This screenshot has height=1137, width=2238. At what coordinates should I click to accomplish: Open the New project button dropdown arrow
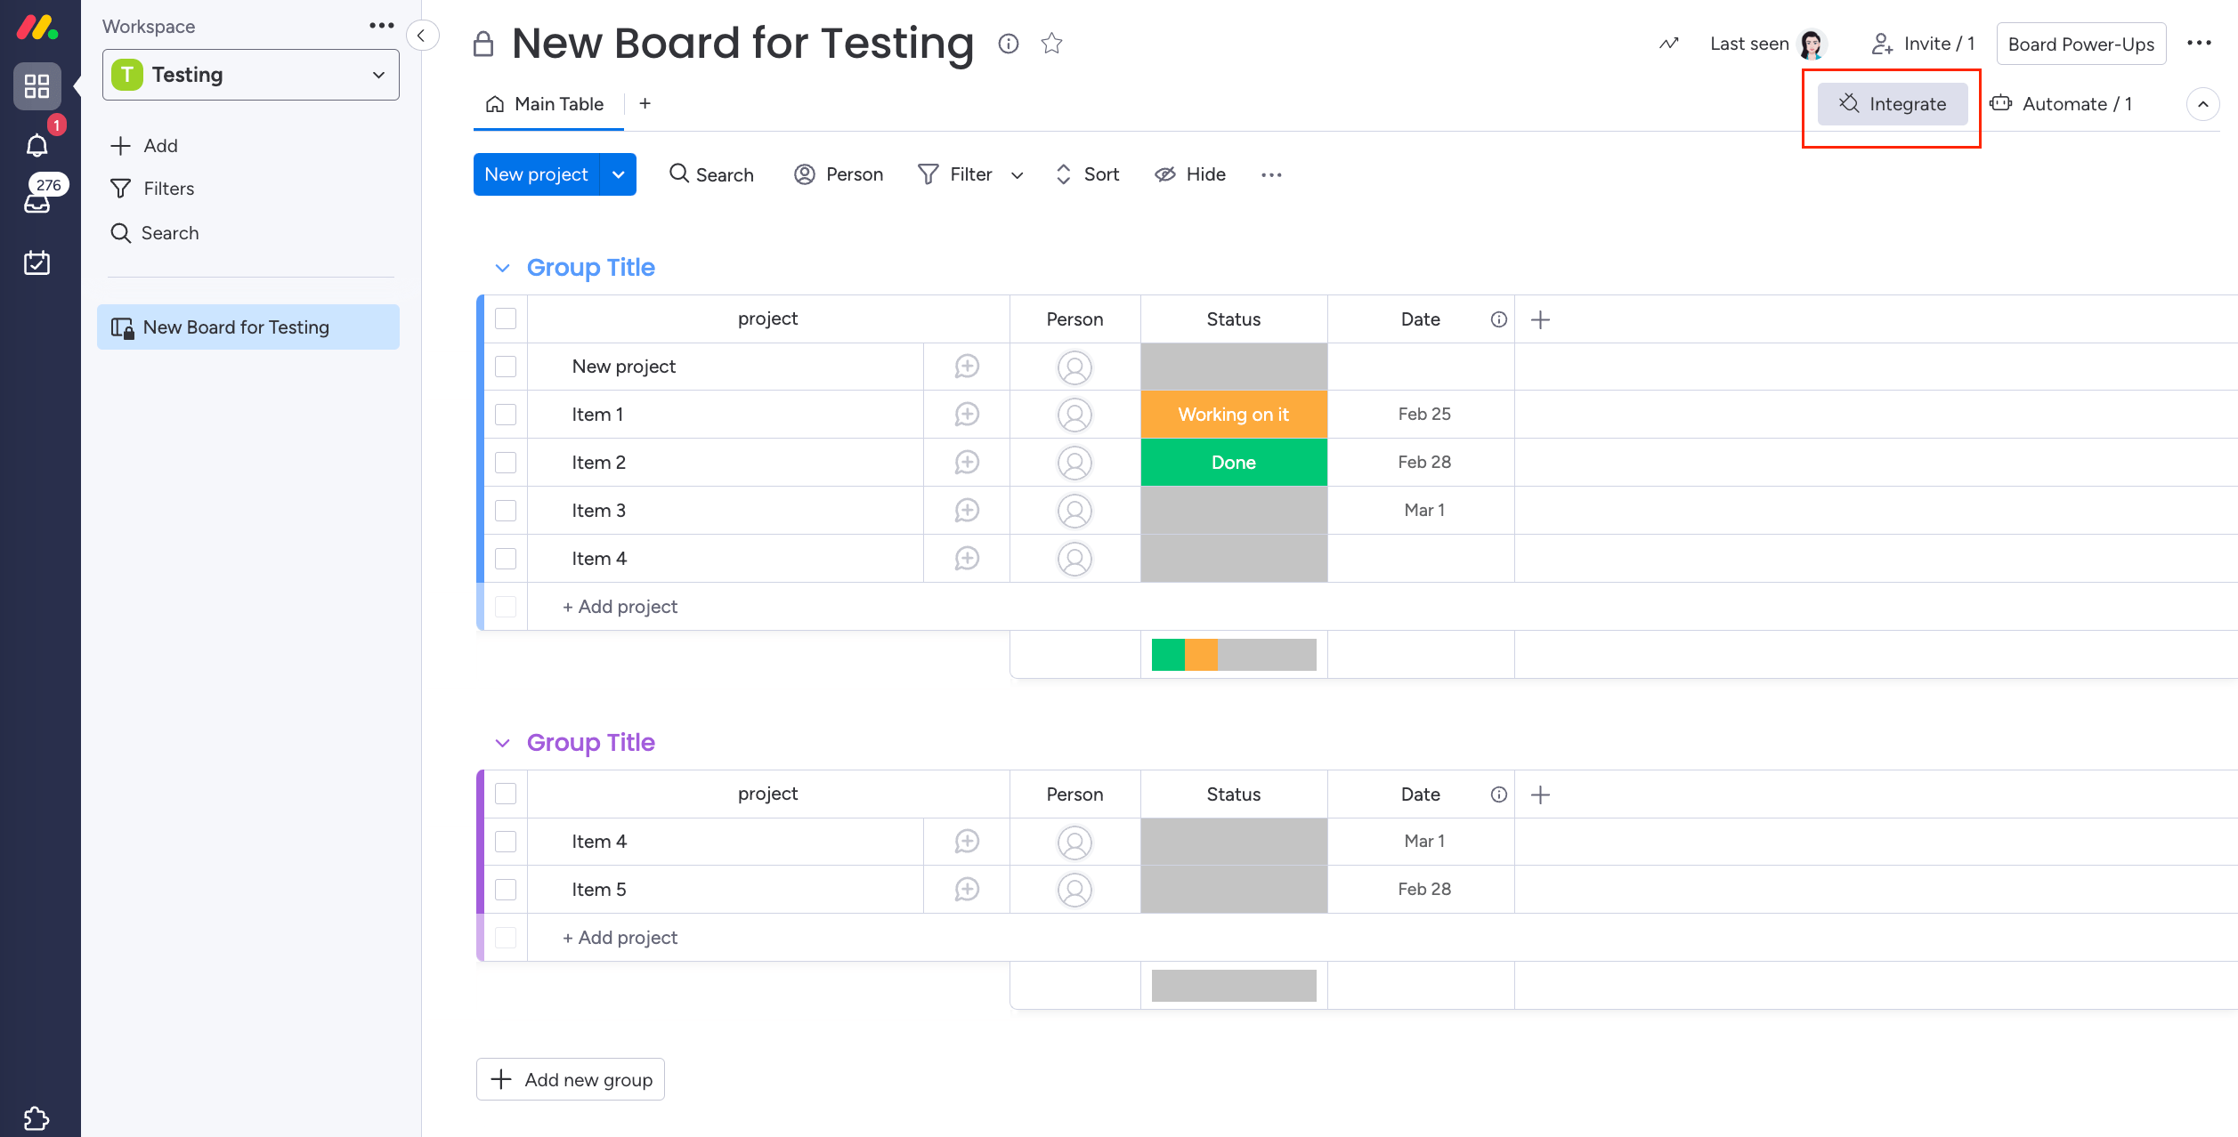point(619,174)
